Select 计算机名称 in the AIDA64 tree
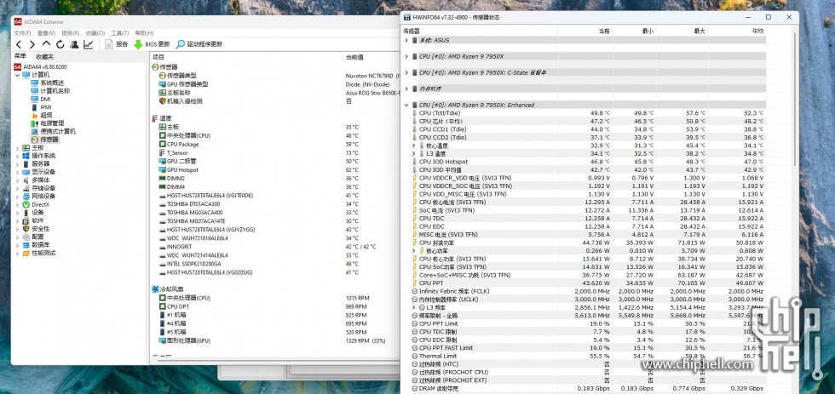 (x=50, y=91)
